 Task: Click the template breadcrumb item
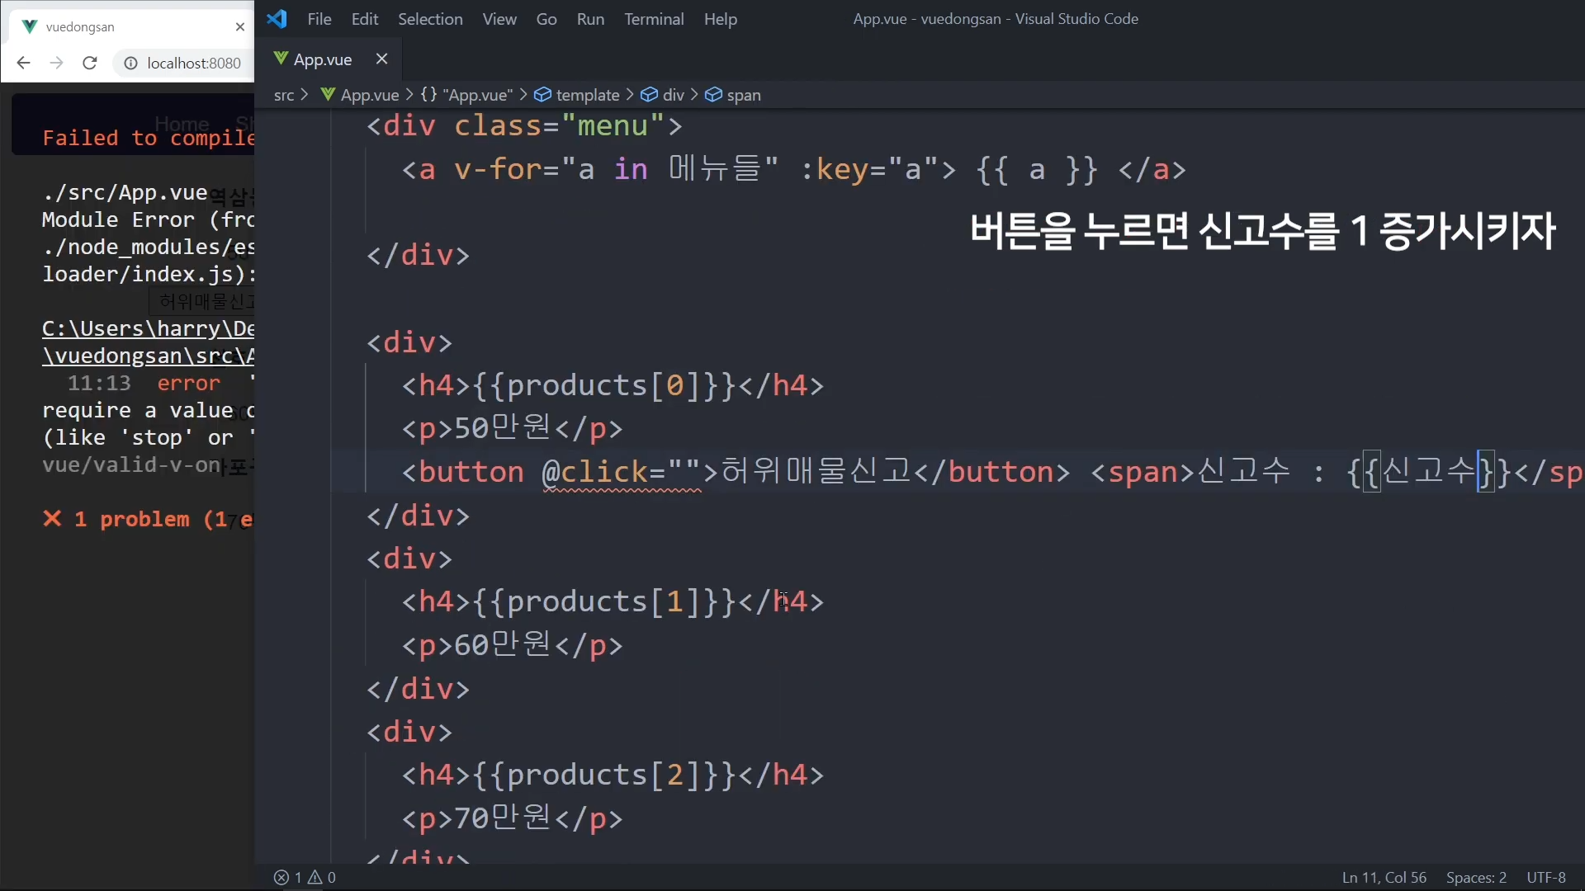(587, 95)
